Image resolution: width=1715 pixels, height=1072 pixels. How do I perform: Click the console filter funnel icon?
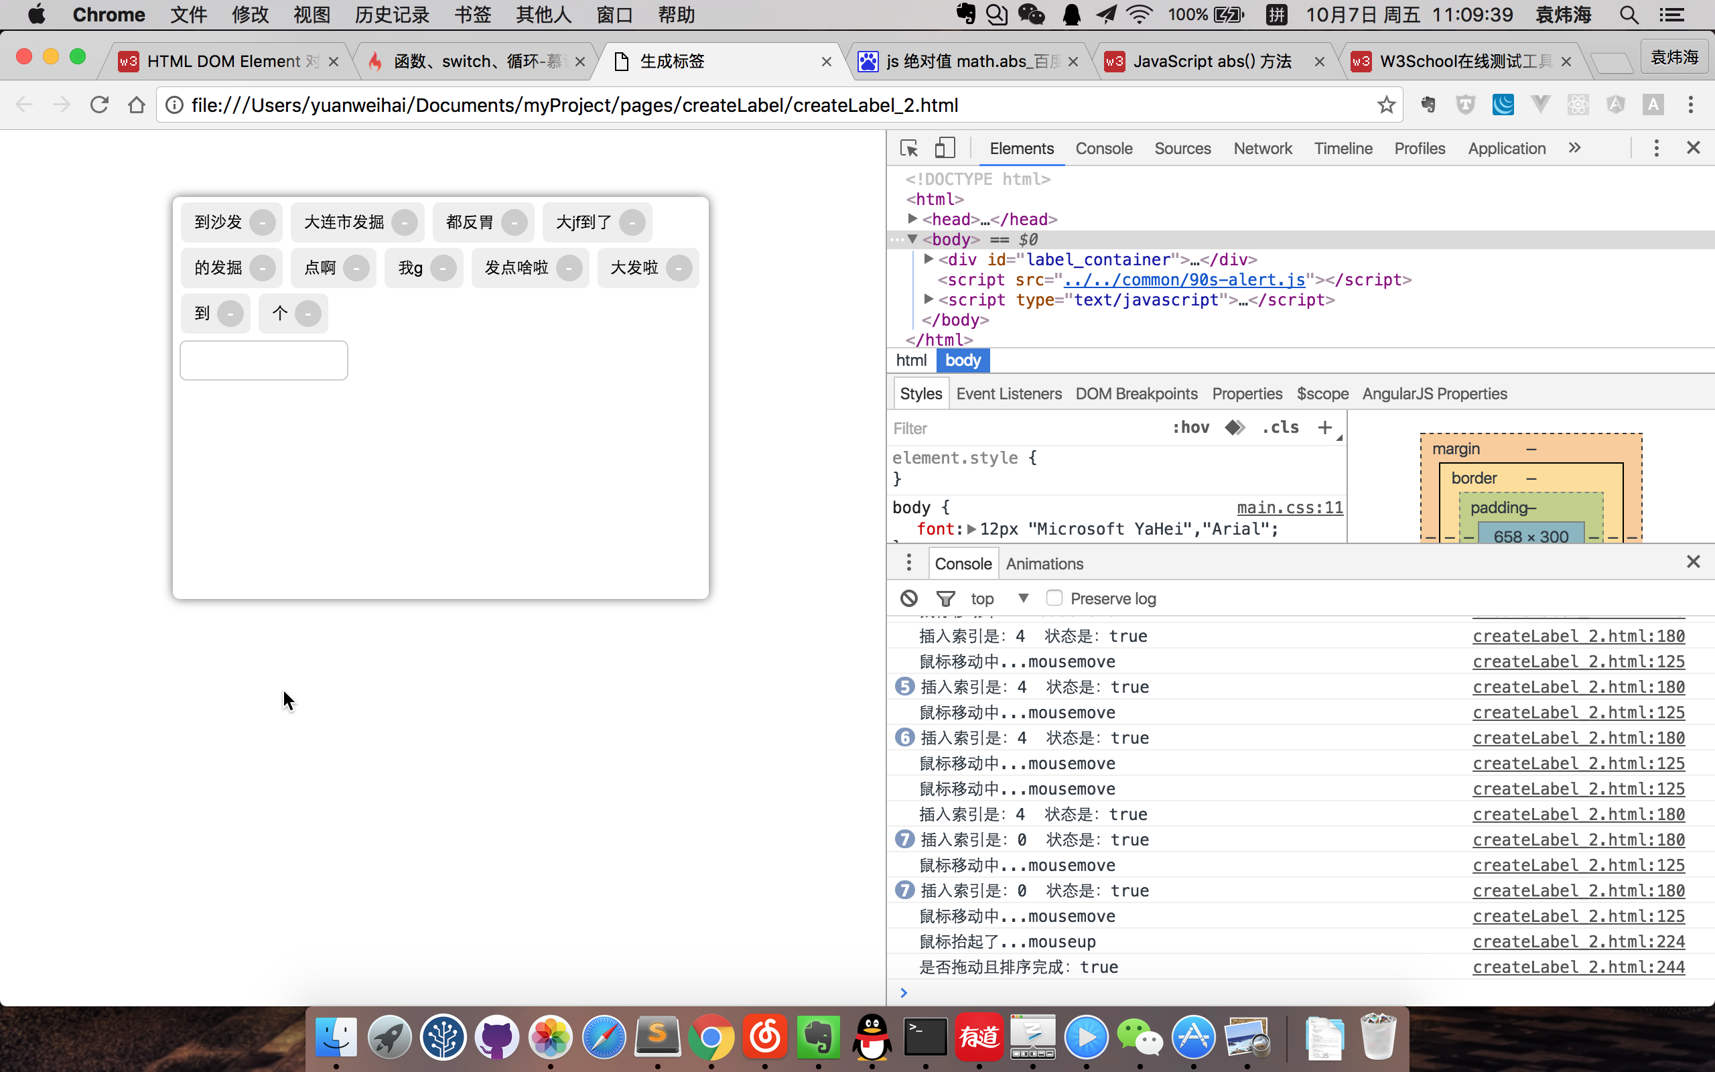[945, 598]
